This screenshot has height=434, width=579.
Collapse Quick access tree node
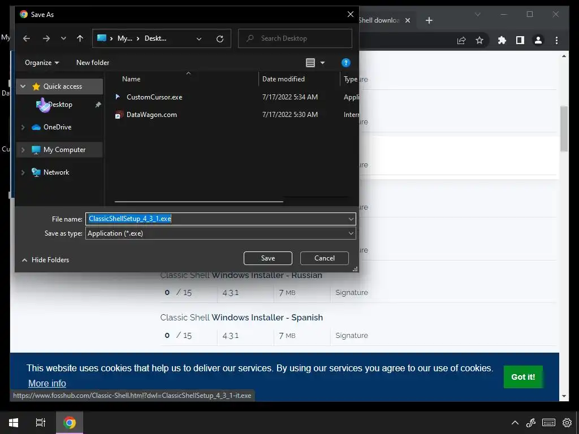(x=23, y=86)
